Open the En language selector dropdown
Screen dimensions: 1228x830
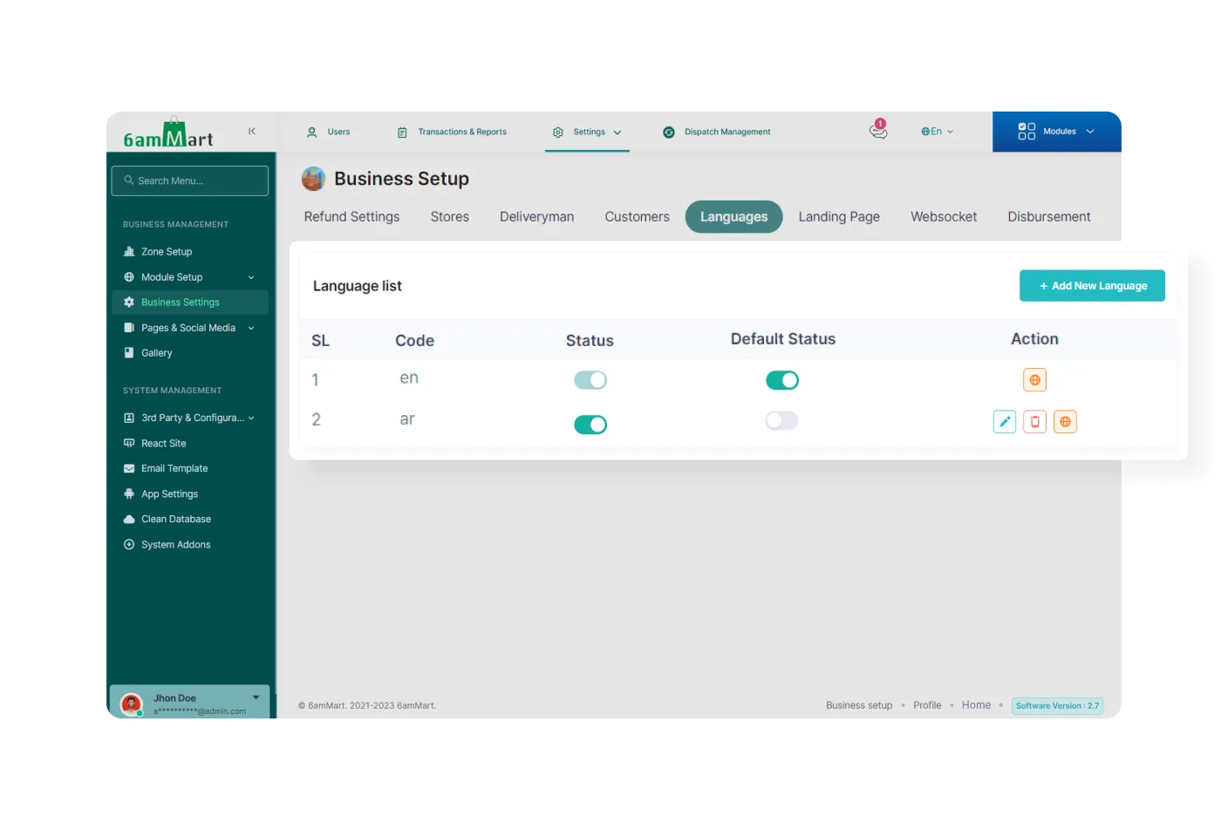coord(938,132)
